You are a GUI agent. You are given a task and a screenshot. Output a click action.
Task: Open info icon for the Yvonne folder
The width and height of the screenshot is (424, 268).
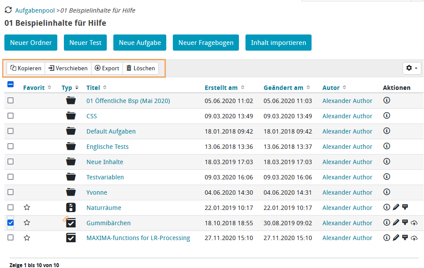(387, 192)
